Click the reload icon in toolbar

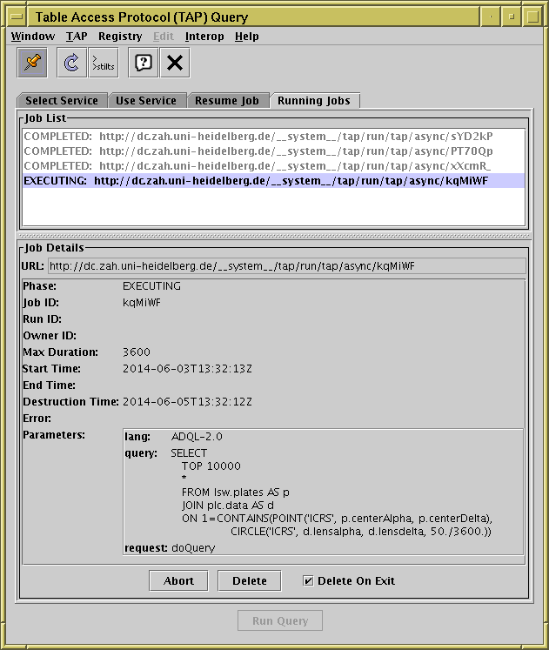72,63
